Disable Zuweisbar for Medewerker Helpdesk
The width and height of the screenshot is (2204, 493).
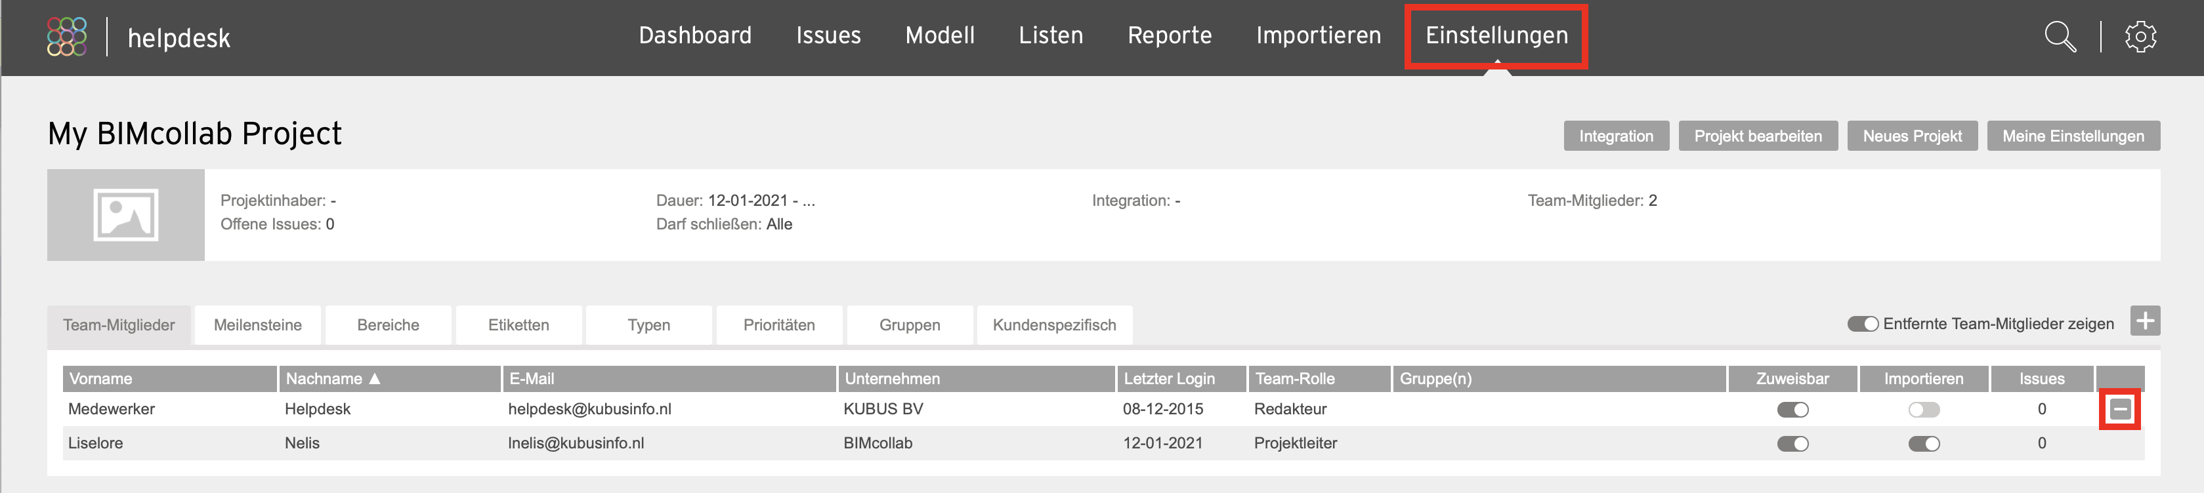[1792, 409]
